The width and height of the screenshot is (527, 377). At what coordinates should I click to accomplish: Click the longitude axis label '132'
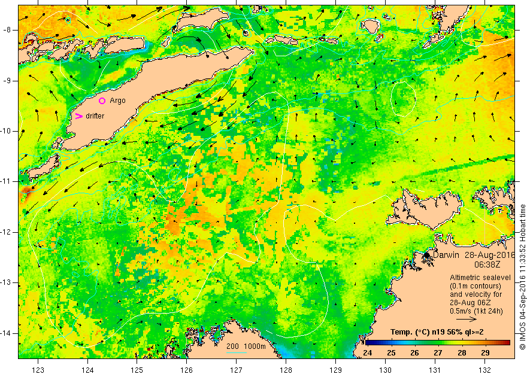click(484, 370)
